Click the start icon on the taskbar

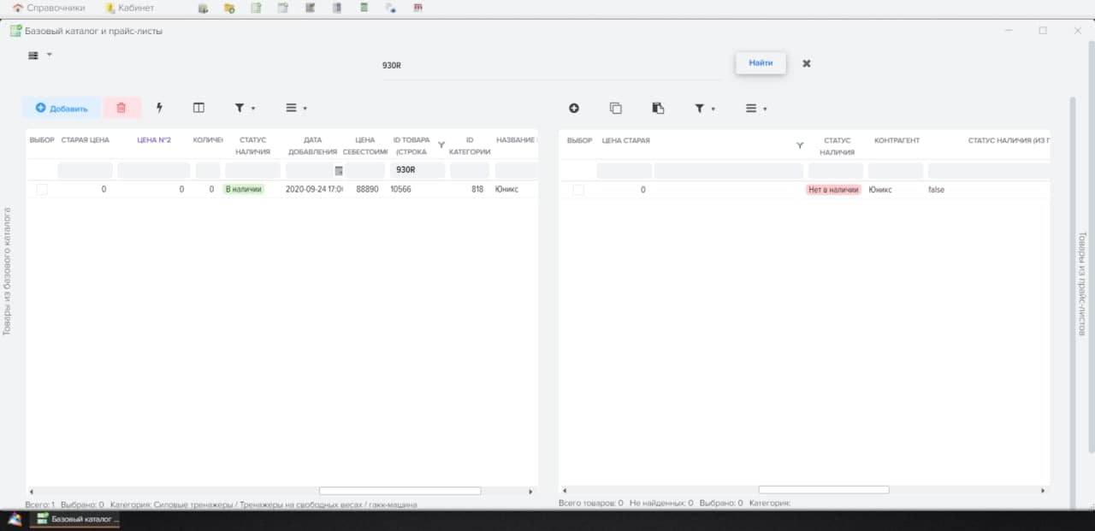click(x=14, y=519)
